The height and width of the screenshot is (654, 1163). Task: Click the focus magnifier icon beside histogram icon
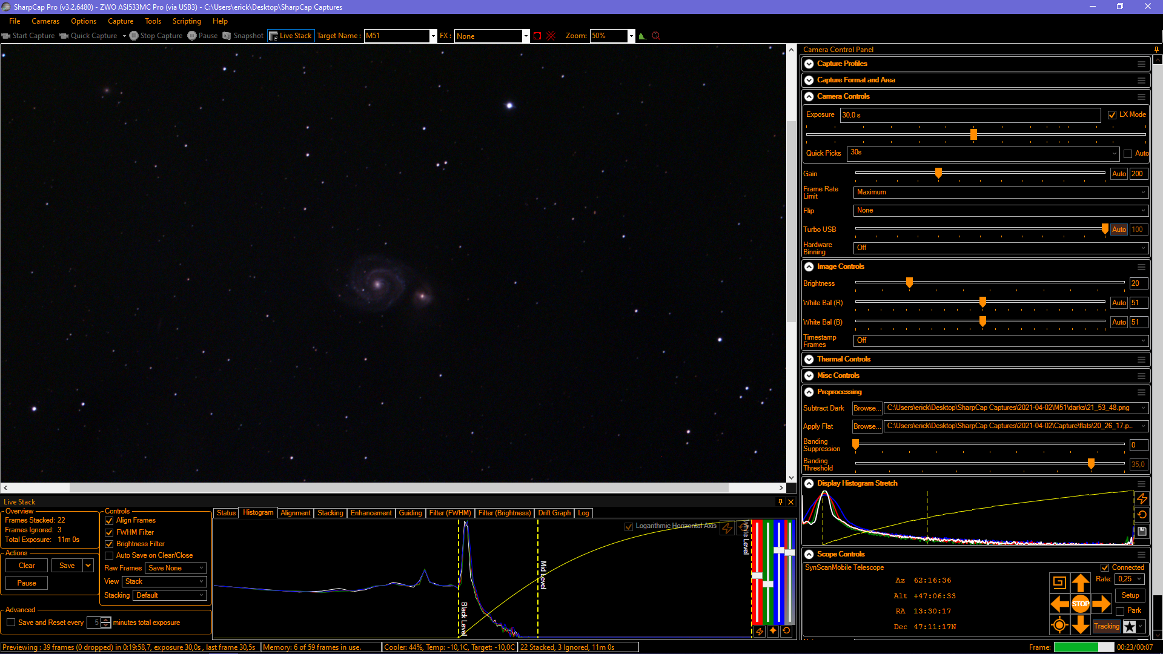click(x=655, y=36)
